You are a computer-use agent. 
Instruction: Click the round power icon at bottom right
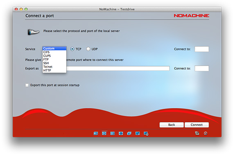pyautogui.click(x=206, y=133)
